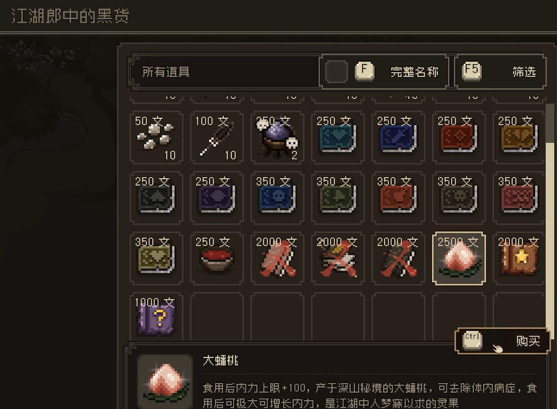Select the blue skull manual for 350 文

pos(277,198)
